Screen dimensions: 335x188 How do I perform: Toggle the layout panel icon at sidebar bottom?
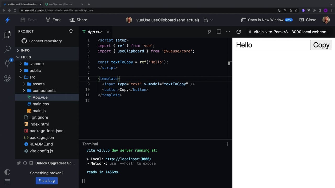click(7, 182)
